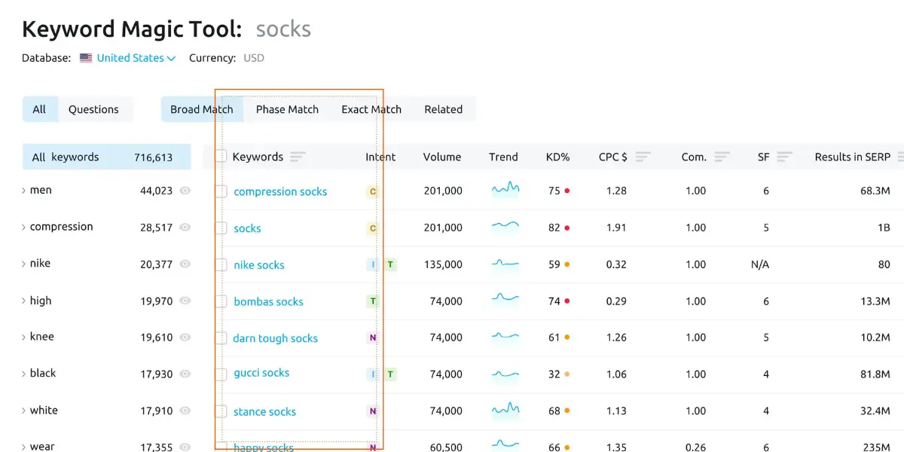Click the KD% column header
The image size is (904, 452).
(558, 157)
